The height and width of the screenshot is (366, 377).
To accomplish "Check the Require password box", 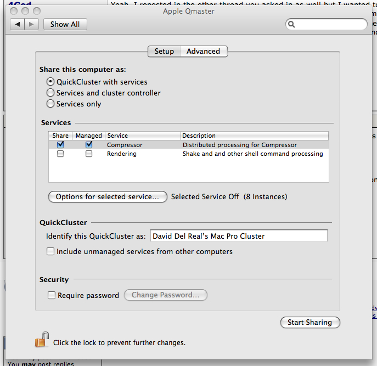I will [52, 295].
